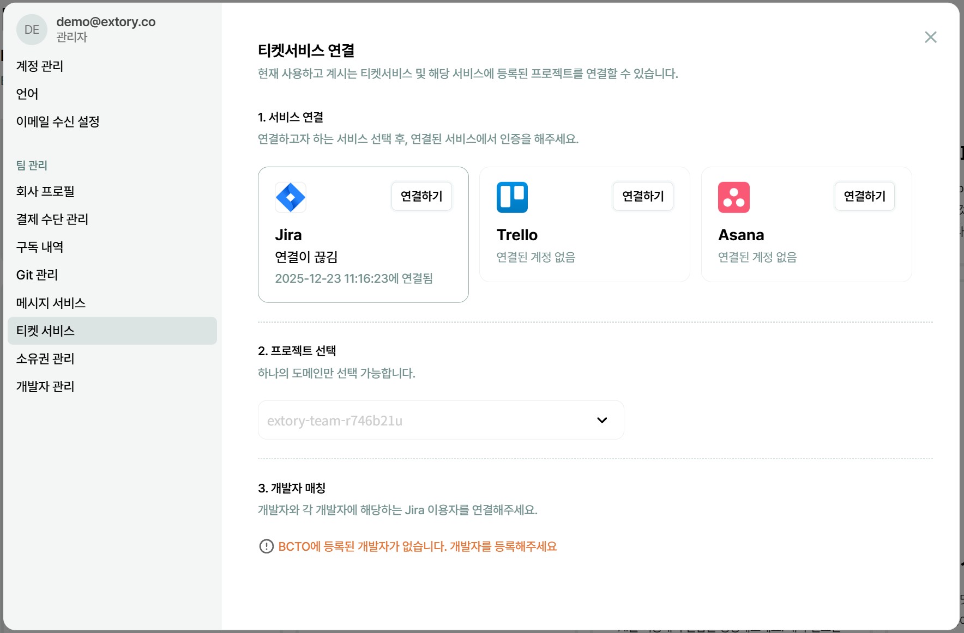The height and width of the screenshot is (633, 964).
Task: Go to 언어 settings
Action: click(x=27, y=94)
